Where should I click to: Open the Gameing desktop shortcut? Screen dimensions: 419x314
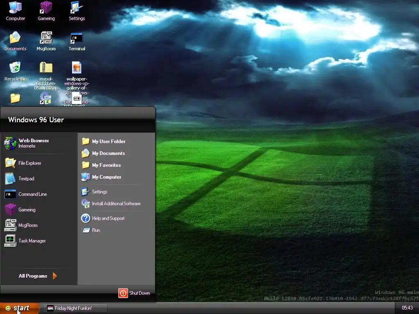click(46, 11)
